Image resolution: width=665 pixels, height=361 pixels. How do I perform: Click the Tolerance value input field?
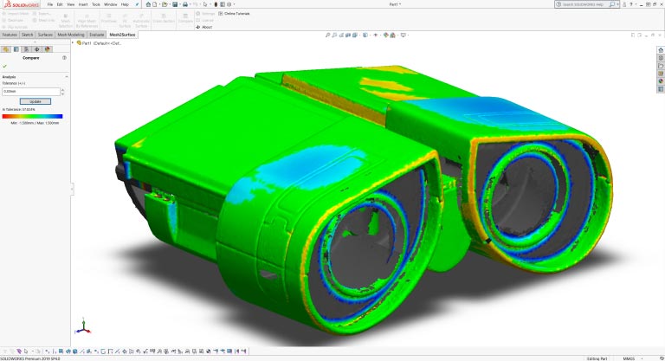[x=31, y=91]
